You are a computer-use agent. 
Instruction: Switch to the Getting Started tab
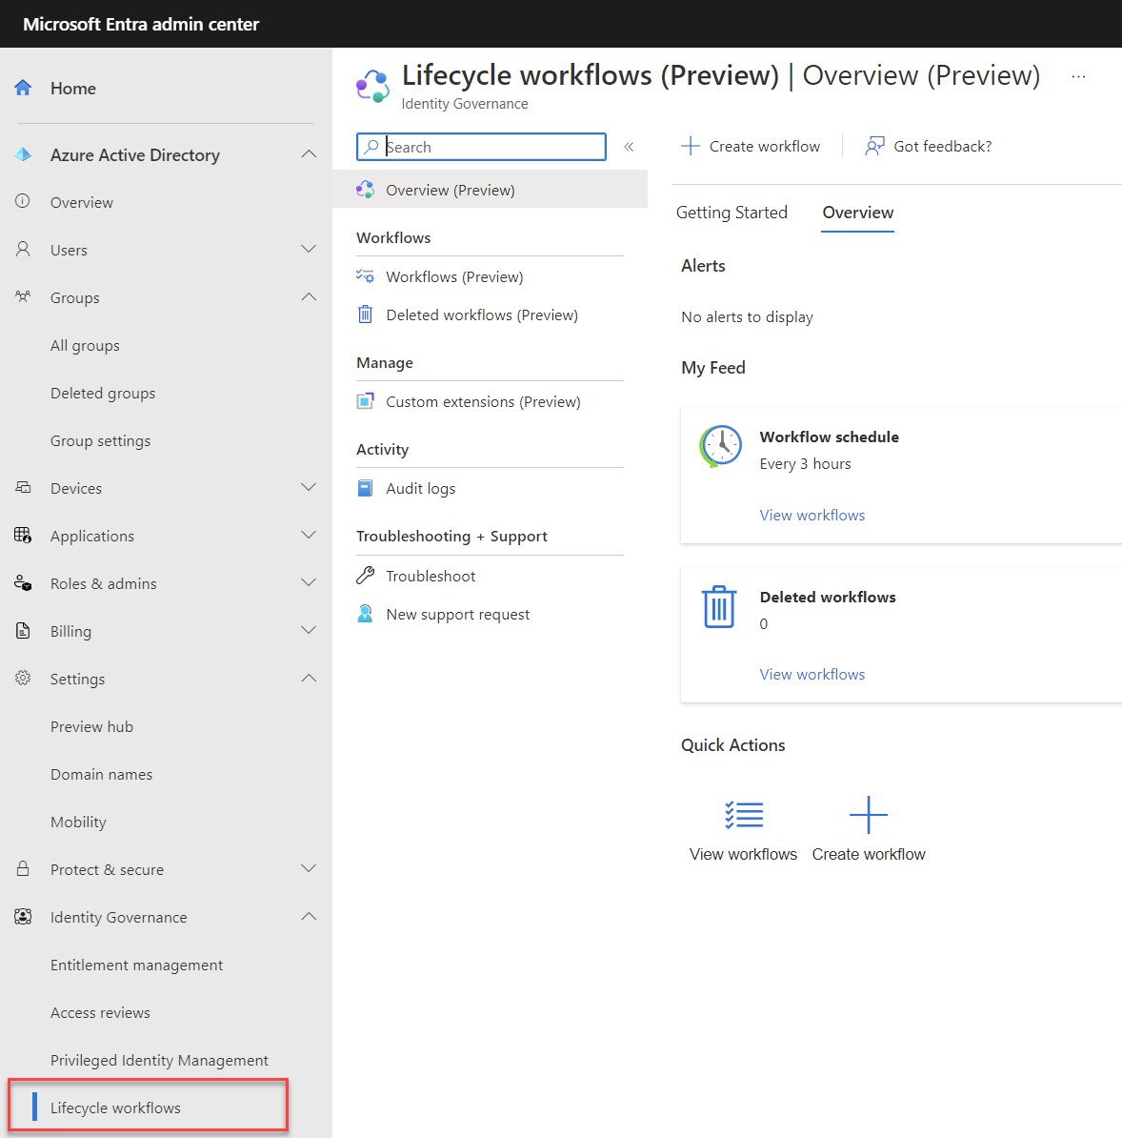point(731,212)
